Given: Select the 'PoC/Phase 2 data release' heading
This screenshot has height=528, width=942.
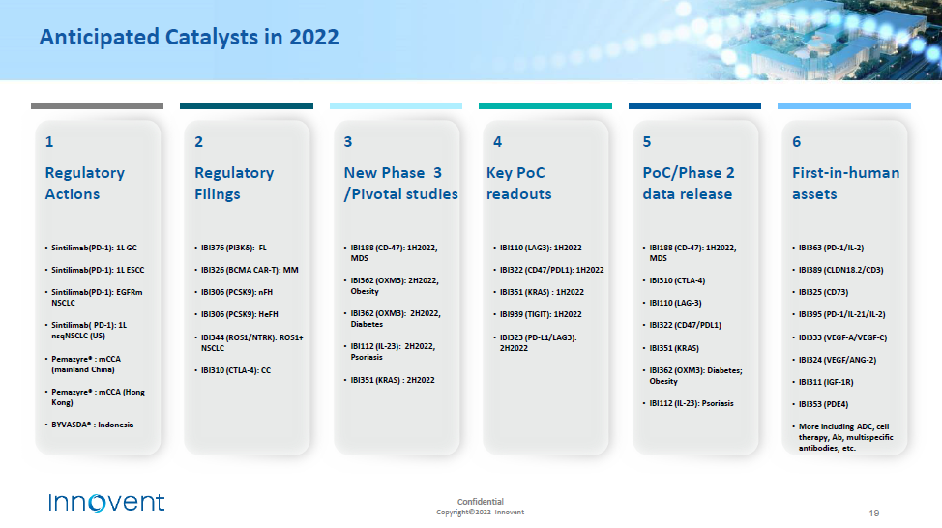Looking at the screenshot, I should (x=689, y=183).
